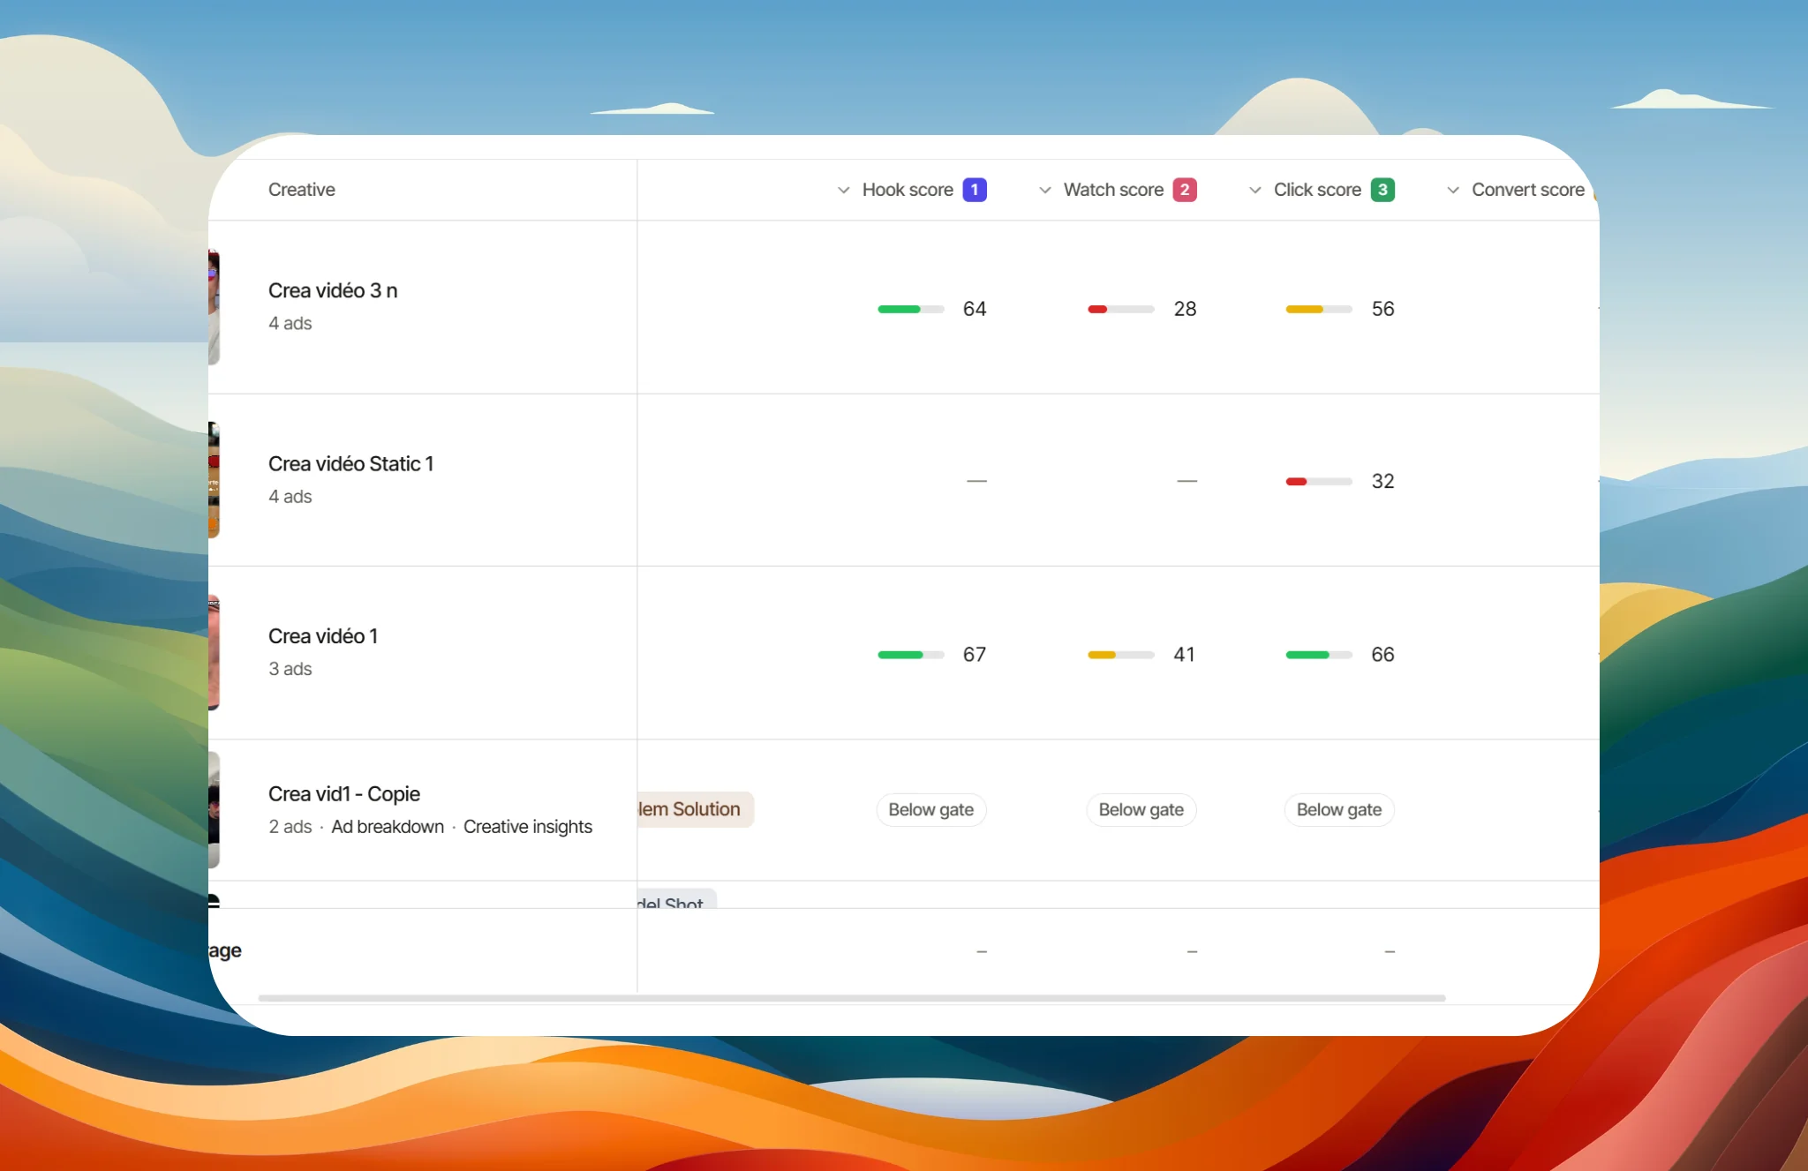1808x1171 pixels.
Task: Open the Ad breakdown link
Action: (388, 827)
